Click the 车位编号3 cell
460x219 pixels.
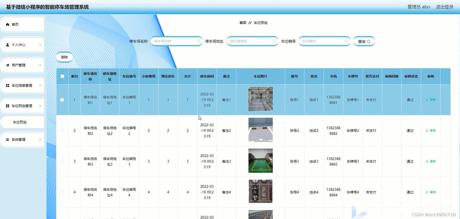129,162
